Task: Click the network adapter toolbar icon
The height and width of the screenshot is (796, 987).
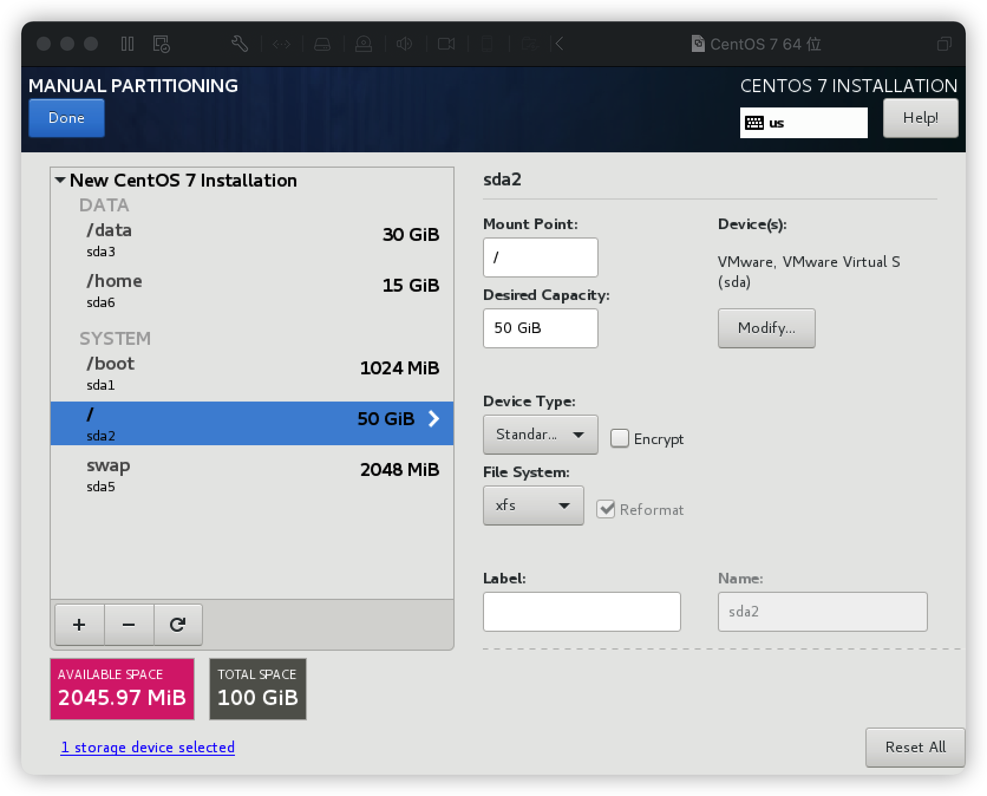Action: pyautogui.click(x=282, y=44)
